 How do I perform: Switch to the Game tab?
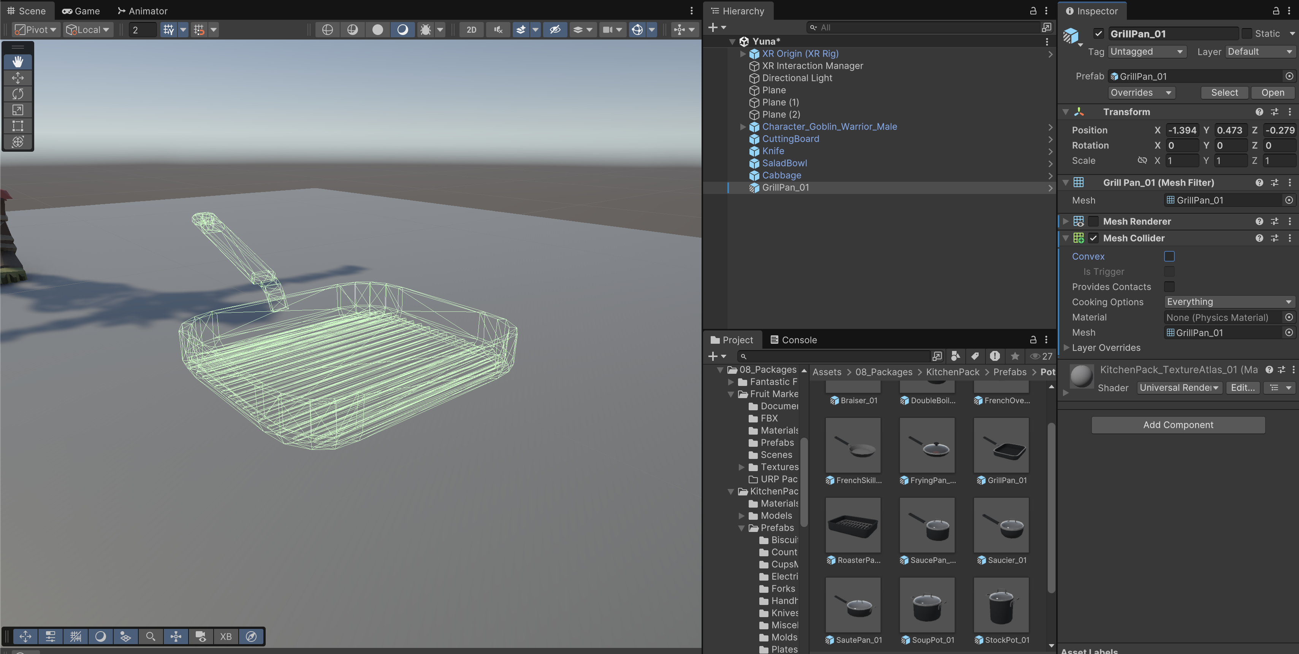81,11
